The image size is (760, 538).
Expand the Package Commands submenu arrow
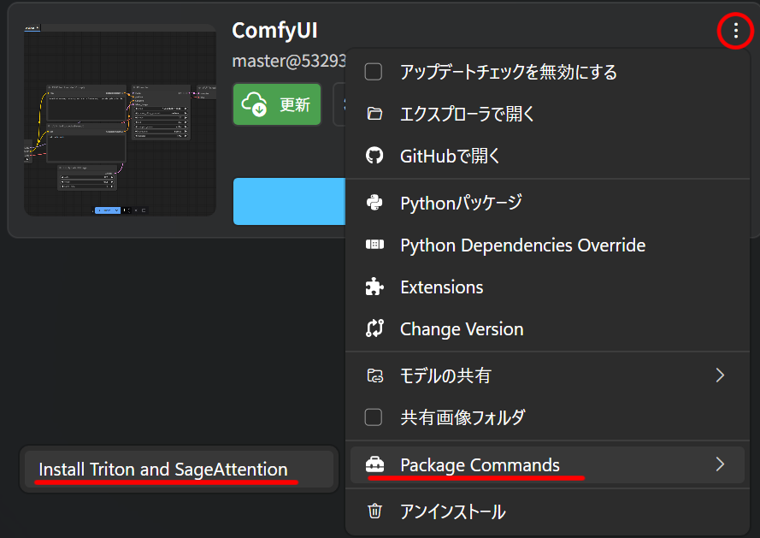point(720,464)
